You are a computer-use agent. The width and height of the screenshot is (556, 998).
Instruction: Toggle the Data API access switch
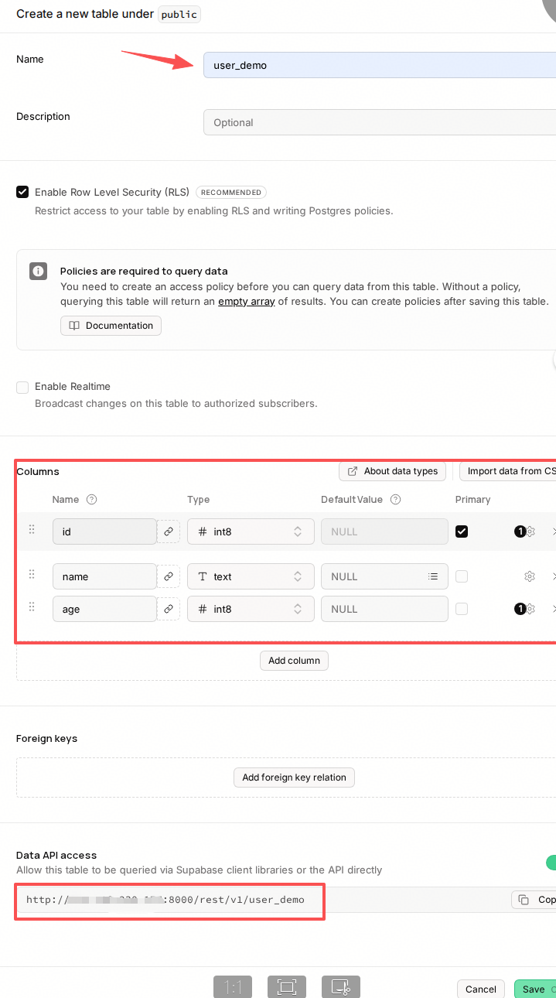[550, 863]
